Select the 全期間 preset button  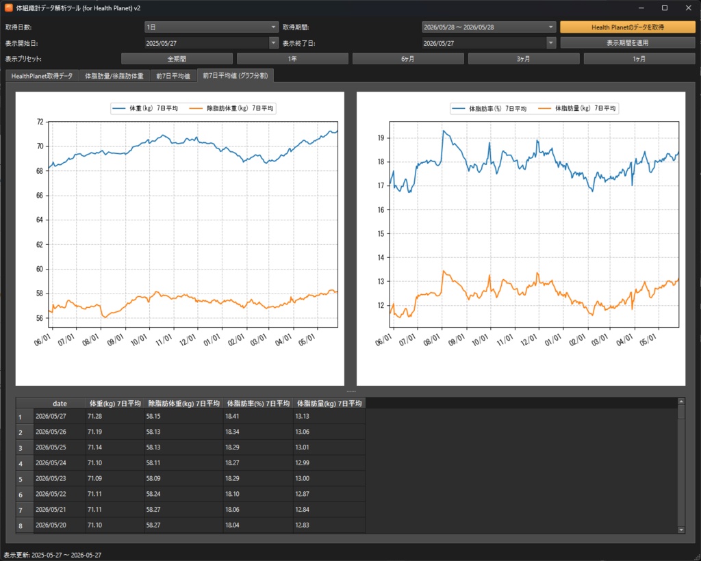pos(177,59)
